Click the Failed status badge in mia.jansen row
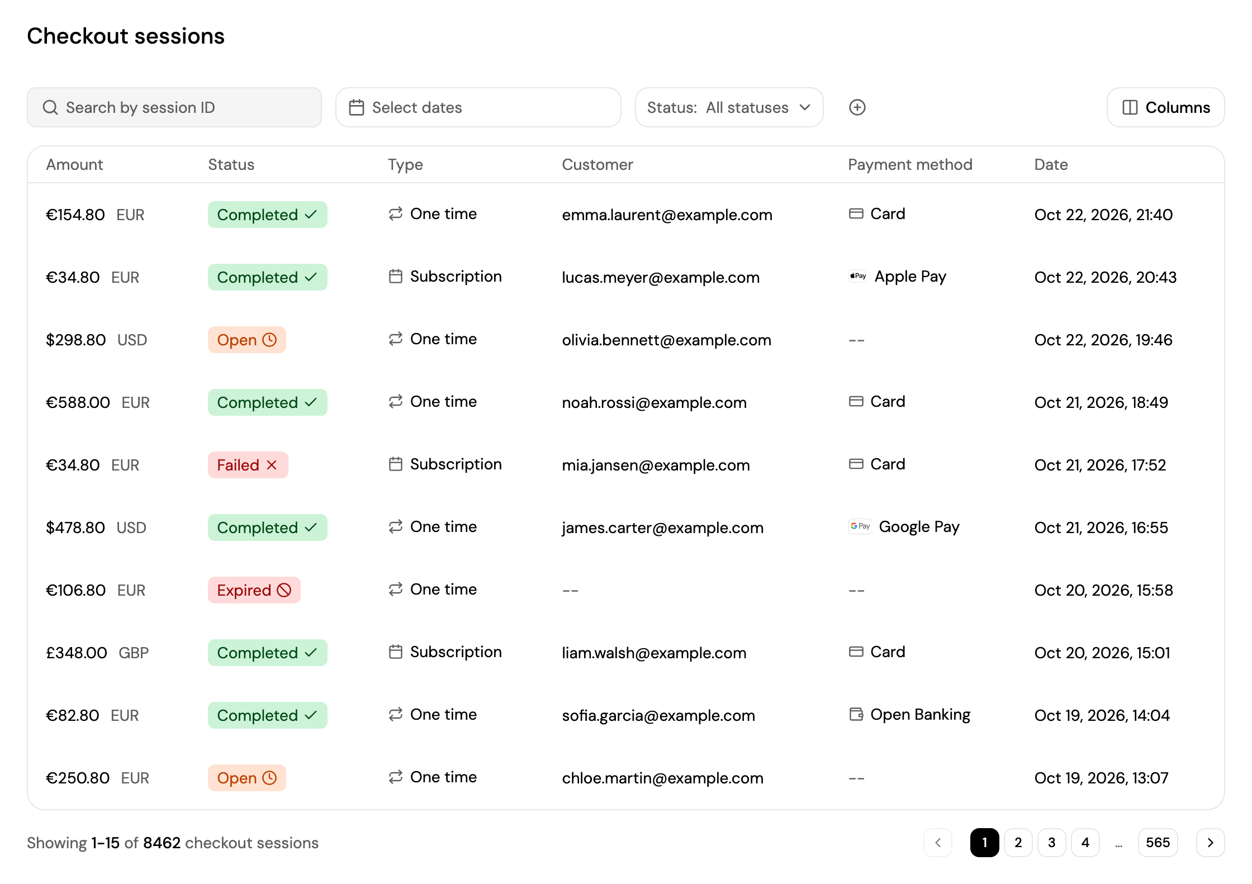 (248, 465)
